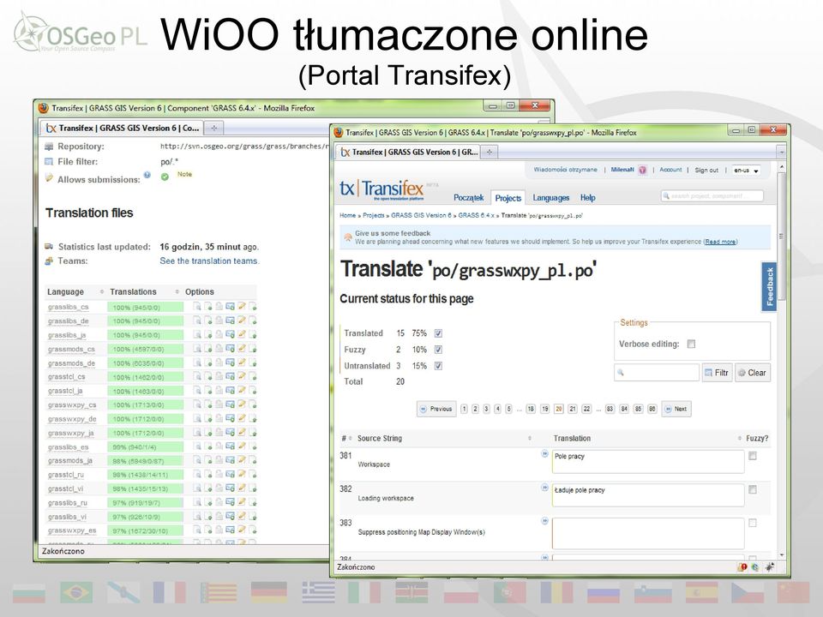This screenshot has height=617, width=823.
Task: Click sort arrows on Language column header
Action: 101,291
